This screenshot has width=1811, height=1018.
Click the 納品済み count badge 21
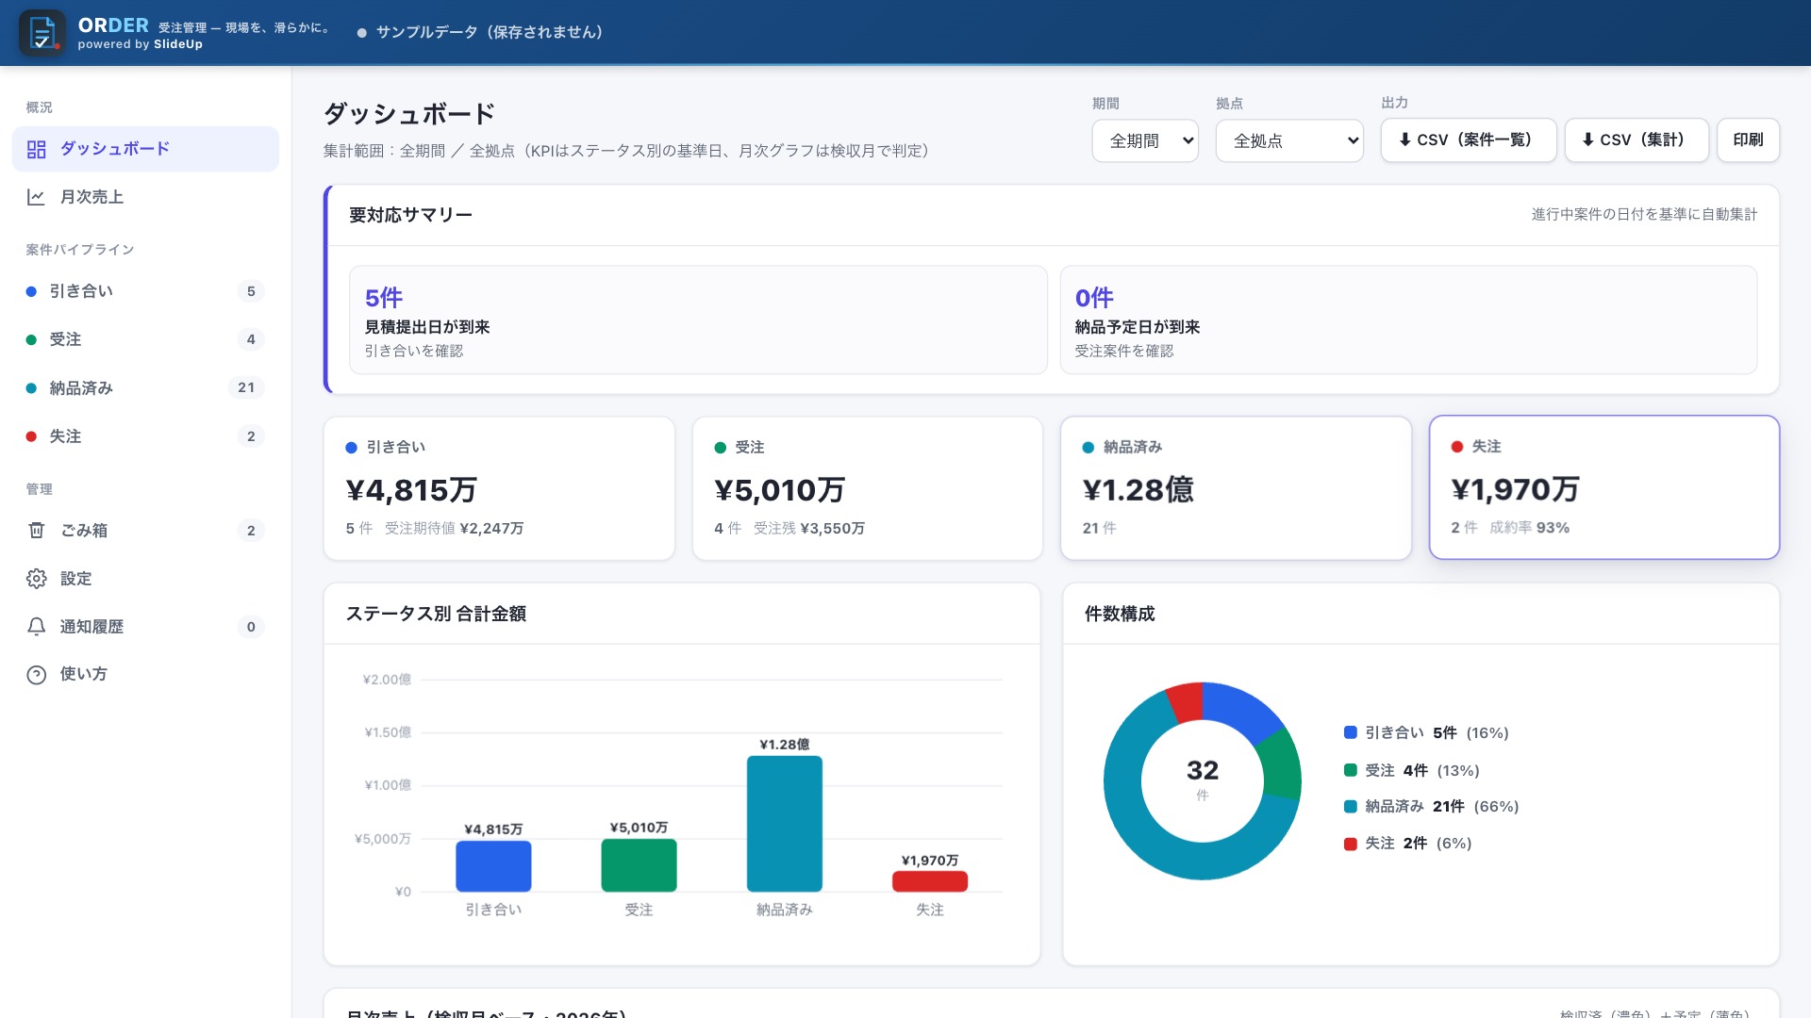tap(246, 387)
